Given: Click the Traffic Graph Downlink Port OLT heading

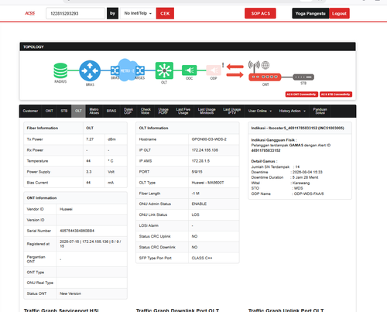Looking at the screenshot, I should tap(177, 310).
